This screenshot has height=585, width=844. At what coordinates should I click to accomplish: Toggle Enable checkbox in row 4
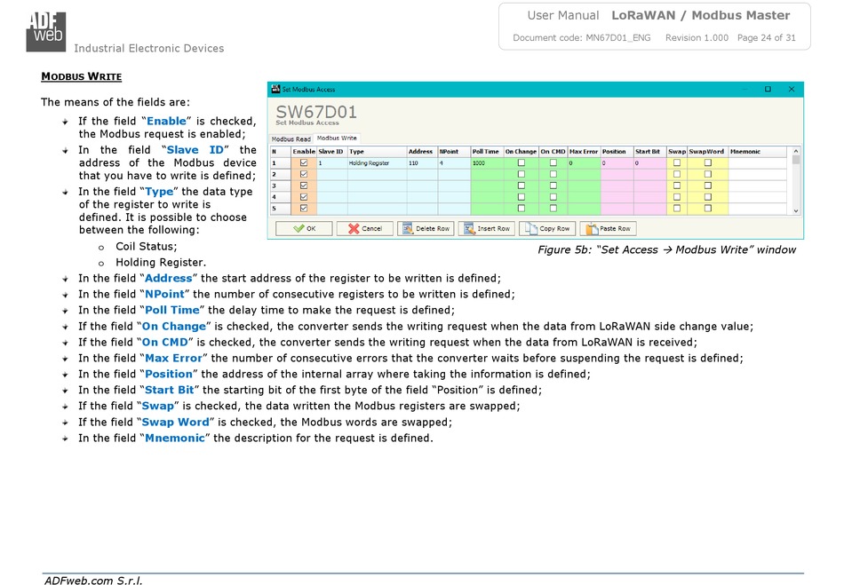[304, 197]
